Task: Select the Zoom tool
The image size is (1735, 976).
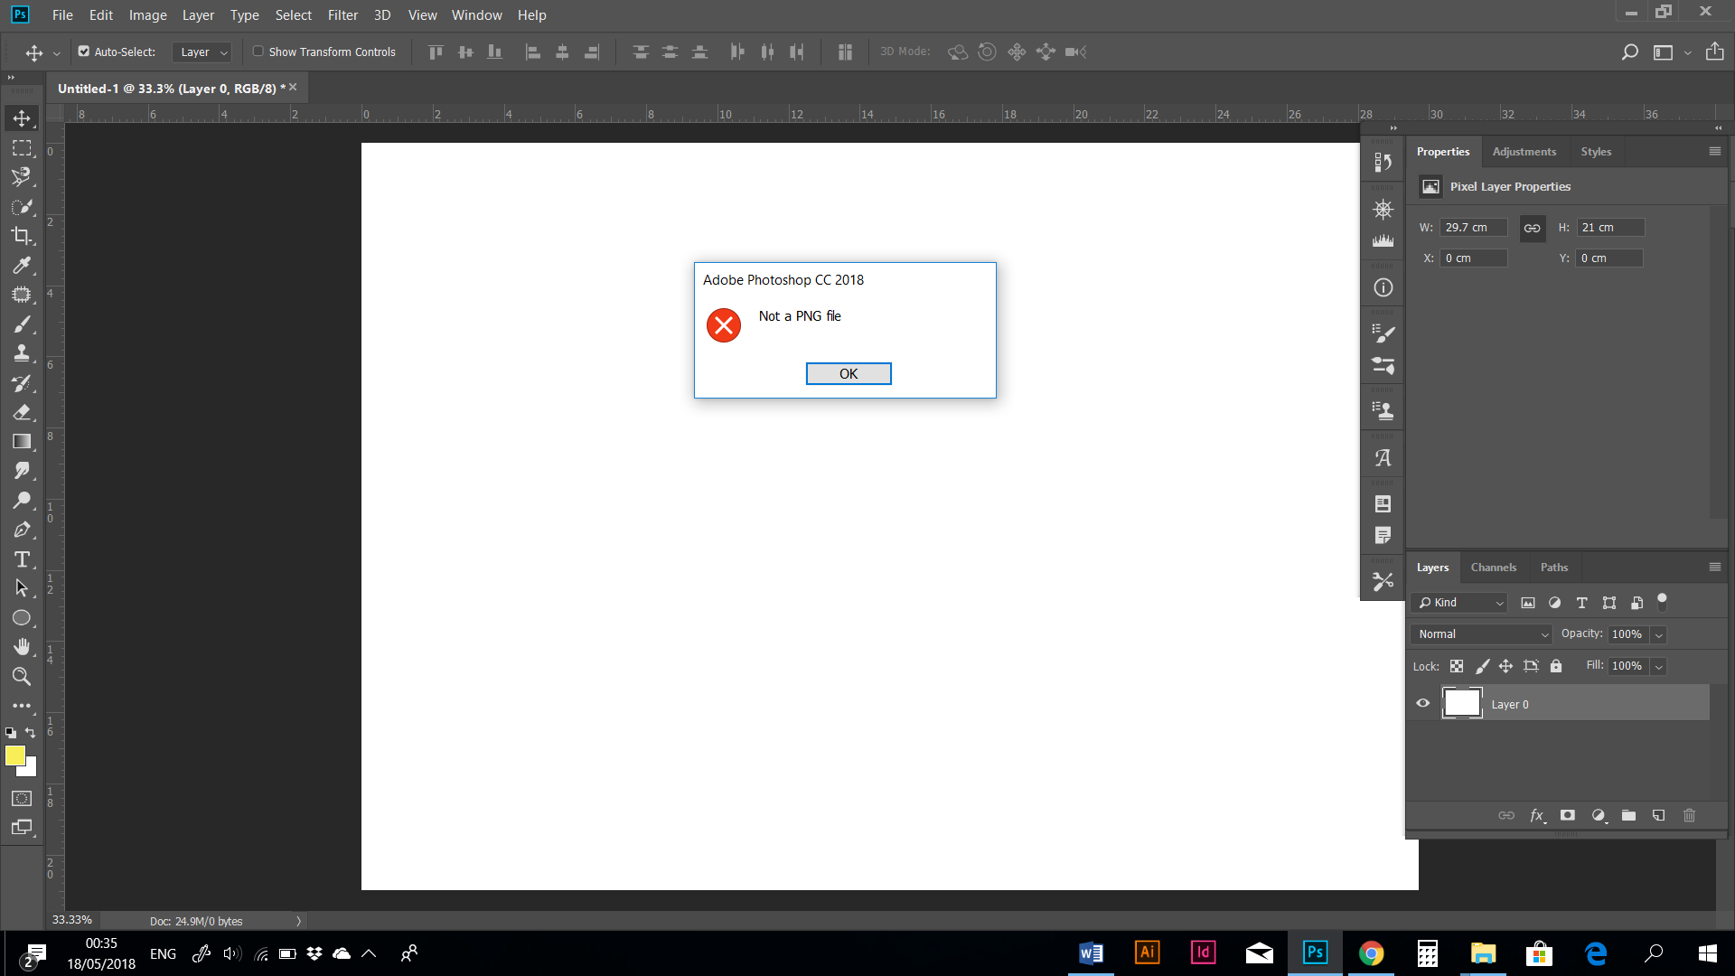Action: click(x=23, y=676)
